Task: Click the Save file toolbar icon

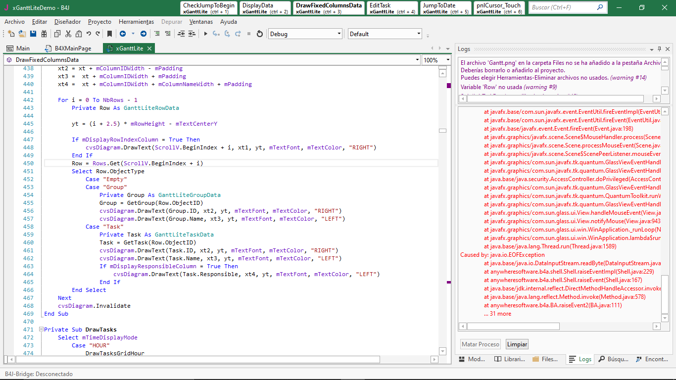Action: click(x=33, y=34)
